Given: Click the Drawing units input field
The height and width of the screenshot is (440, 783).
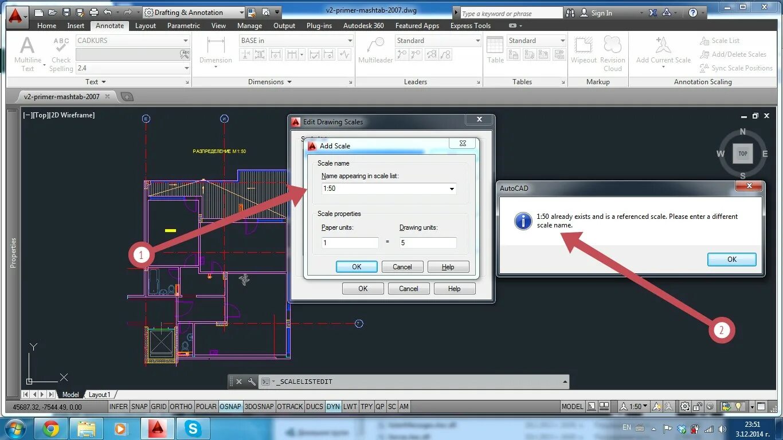Looking at the screenshot, I should [428, 243].
